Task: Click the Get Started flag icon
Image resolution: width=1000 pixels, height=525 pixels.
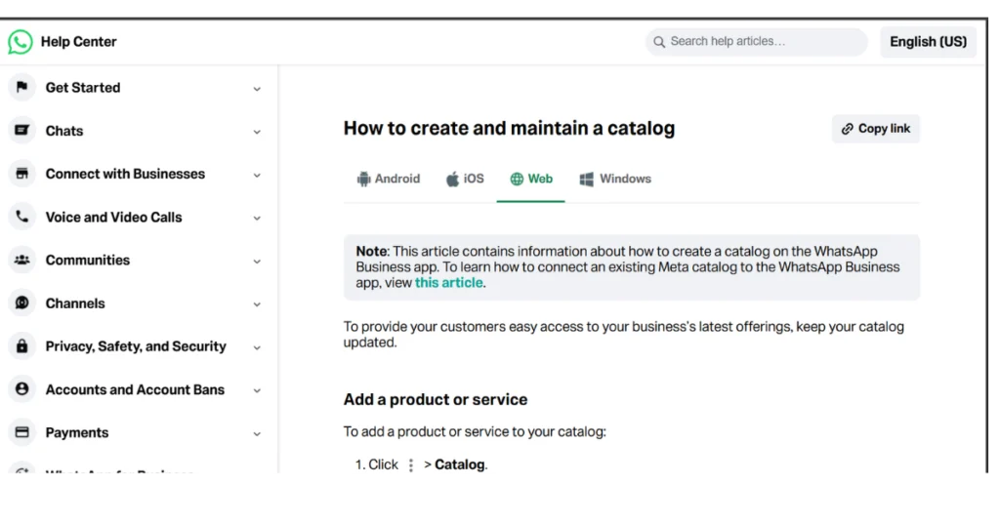Action: (21, 87)
